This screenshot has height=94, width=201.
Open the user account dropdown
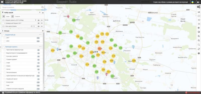198,2
